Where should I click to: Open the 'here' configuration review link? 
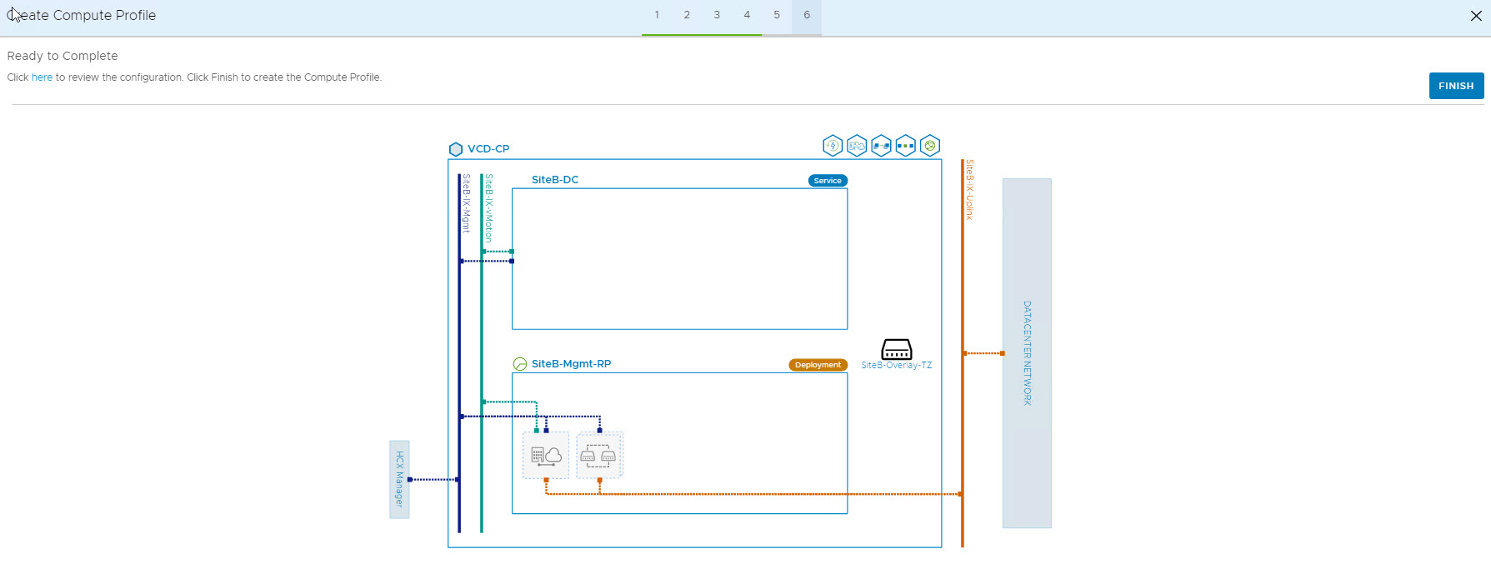pos(42,77)
